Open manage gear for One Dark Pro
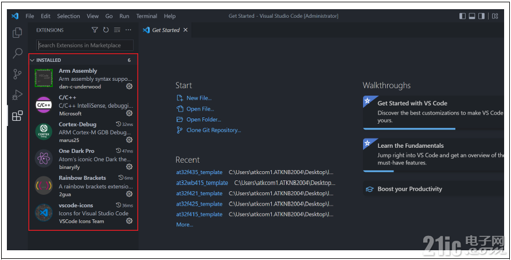 pyautogui.click(x=130, y=167)
